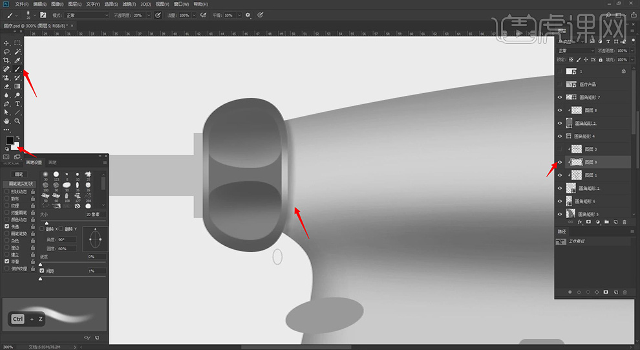Select the Lasso tool
Screen dimensions: 640x350
[x=6, y=52]
